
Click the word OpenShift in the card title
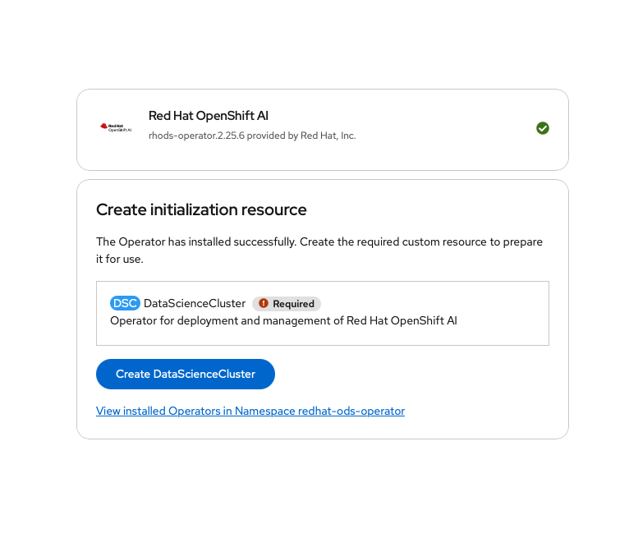click(225, 116)
